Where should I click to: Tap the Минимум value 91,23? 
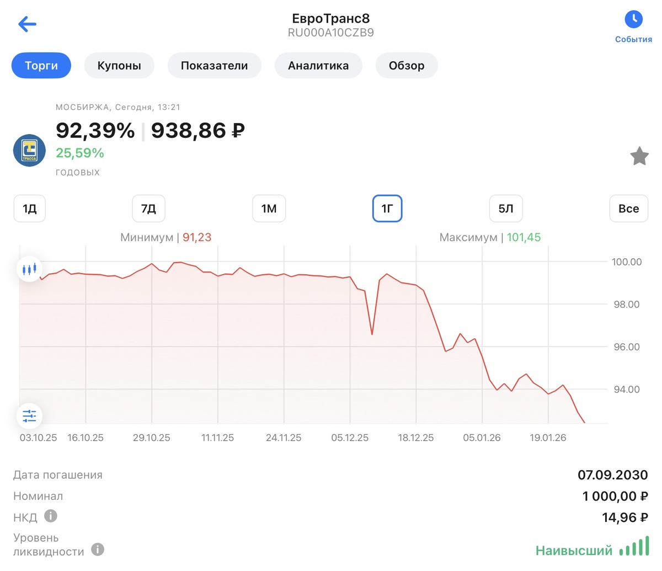pyautogui.click(x=197, y=237)
